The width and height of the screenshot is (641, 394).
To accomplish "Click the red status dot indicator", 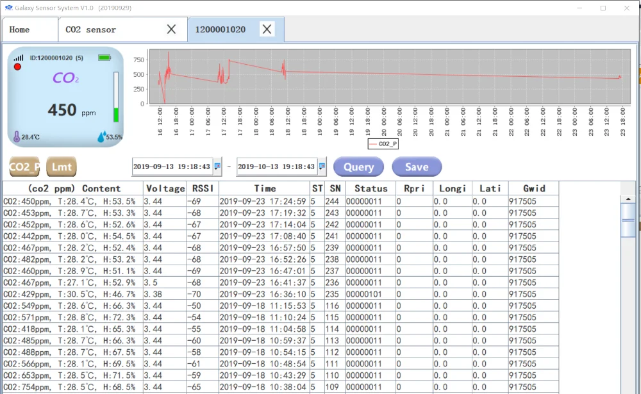I will pos(17,67).
